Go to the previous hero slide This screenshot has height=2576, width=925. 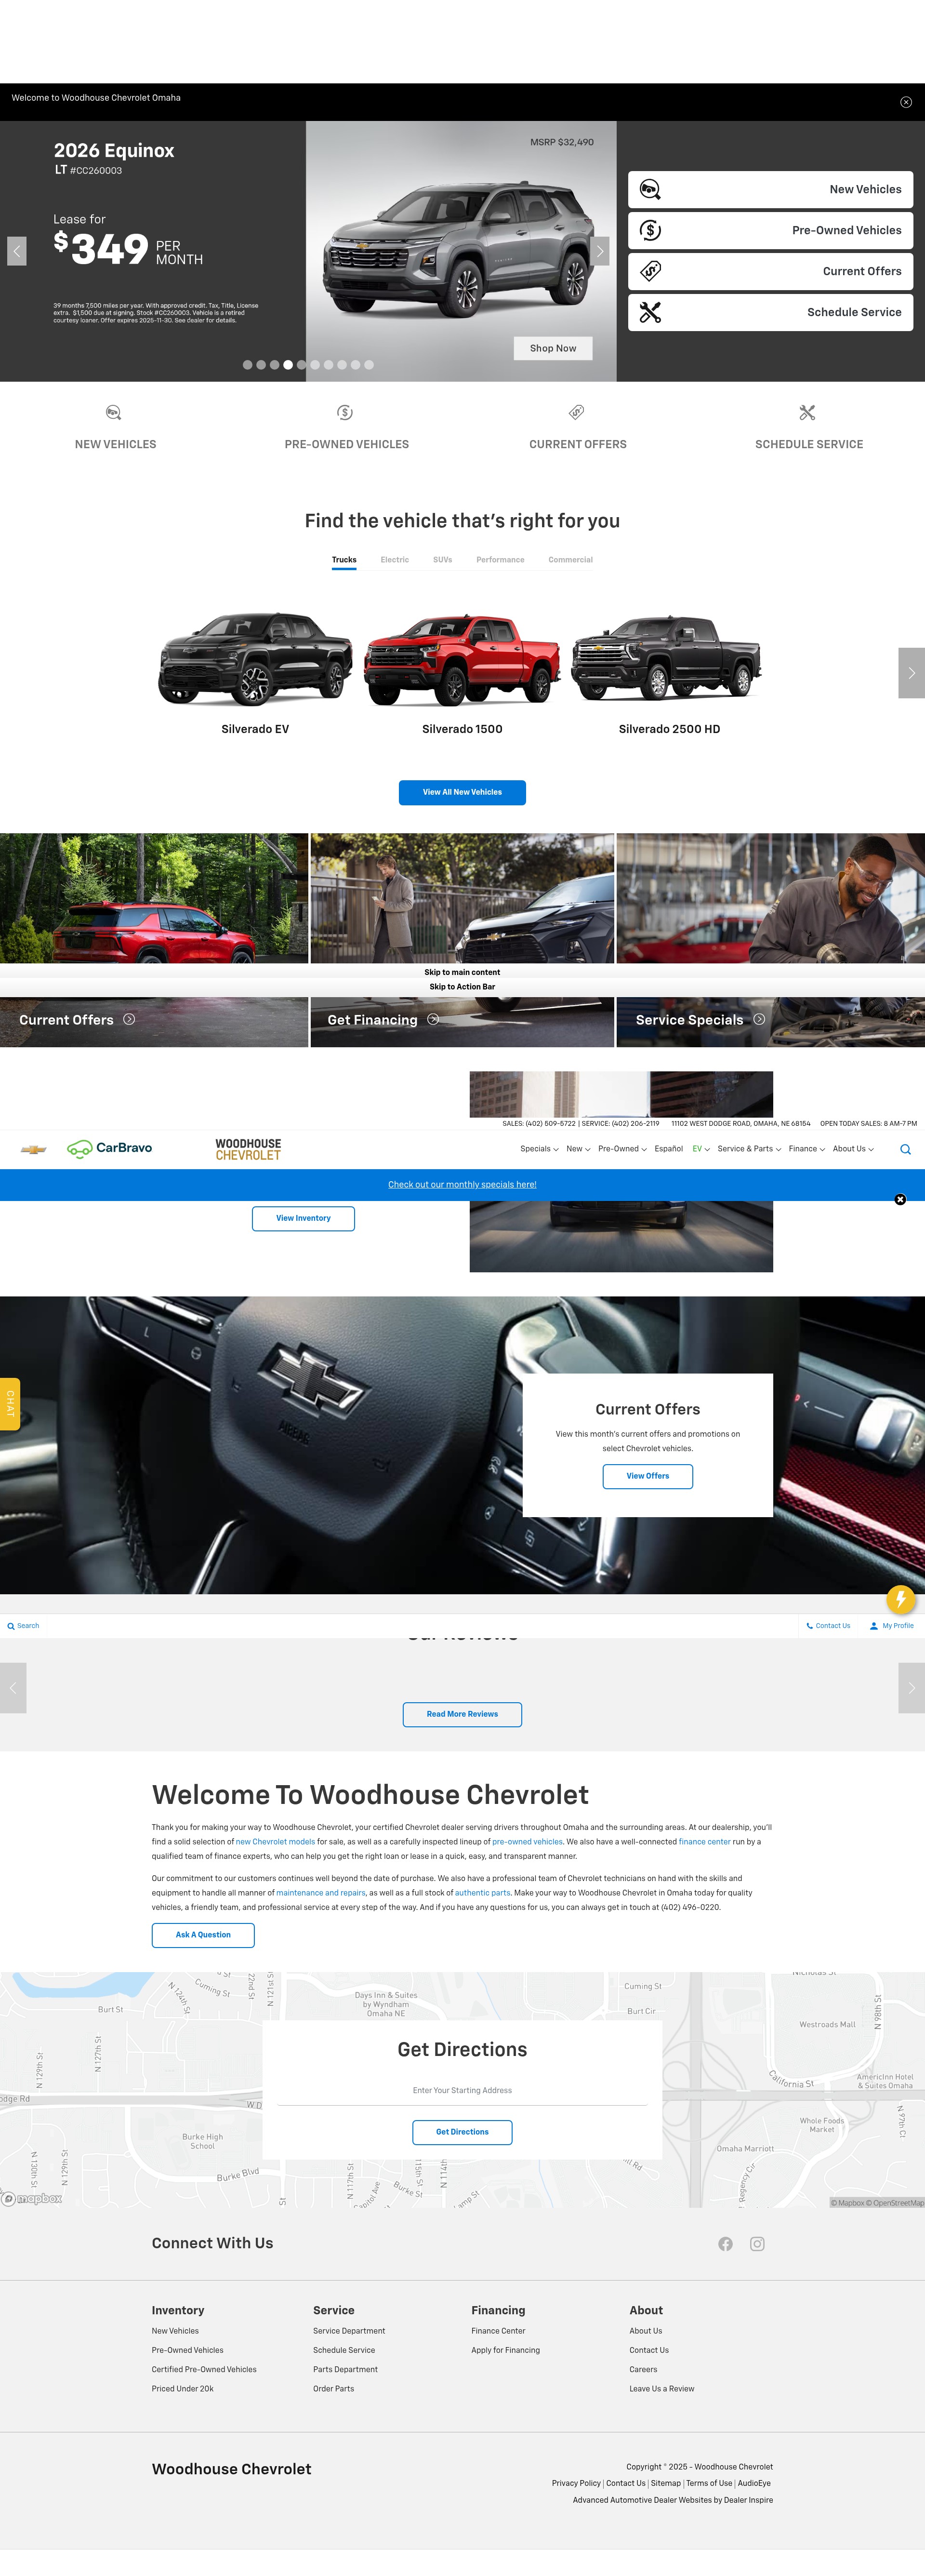pos(16,251)
